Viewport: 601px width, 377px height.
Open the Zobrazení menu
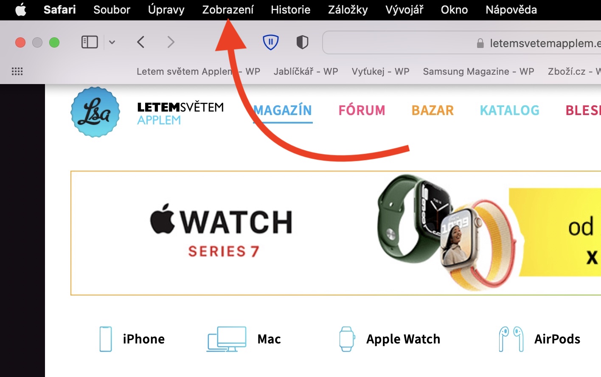228,10
